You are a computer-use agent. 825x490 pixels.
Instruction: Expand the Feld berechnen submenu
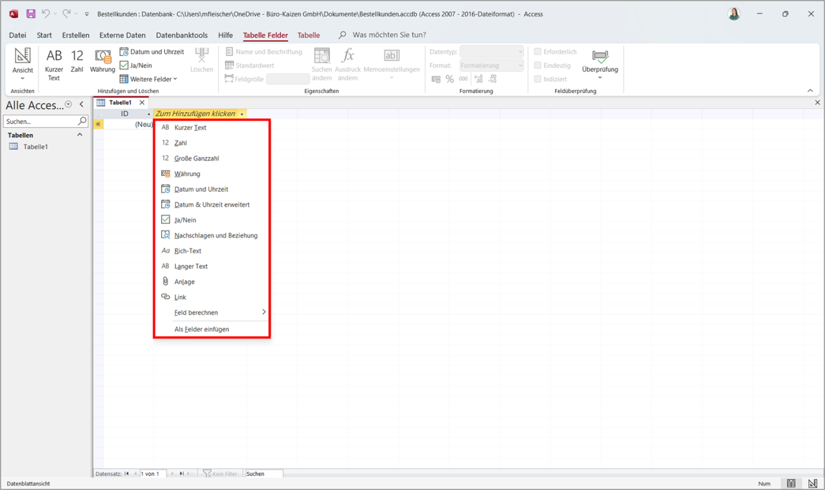(212, 313)
